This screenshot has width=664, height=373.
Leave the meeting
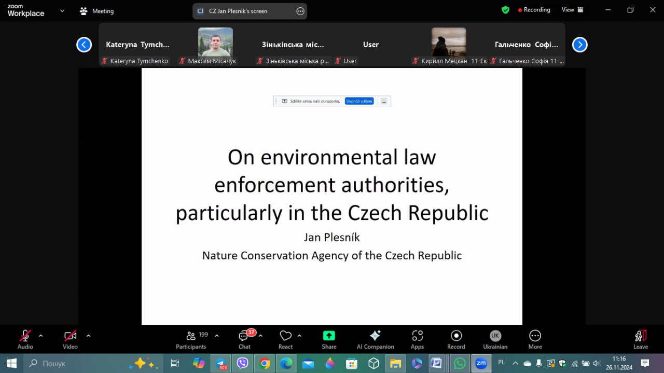[x=641, y=339]
